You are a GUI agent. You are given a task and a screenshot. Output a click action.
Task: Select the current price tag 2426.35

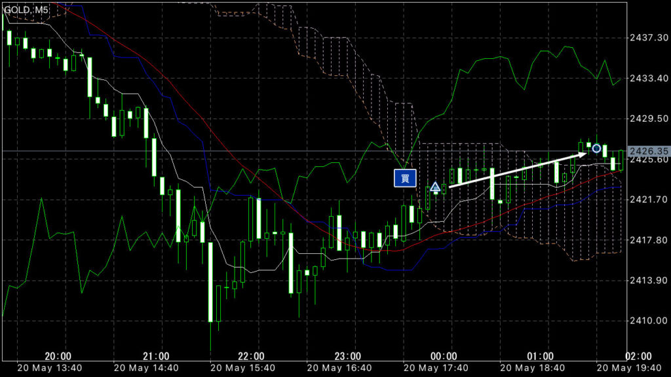coord(649,151)
